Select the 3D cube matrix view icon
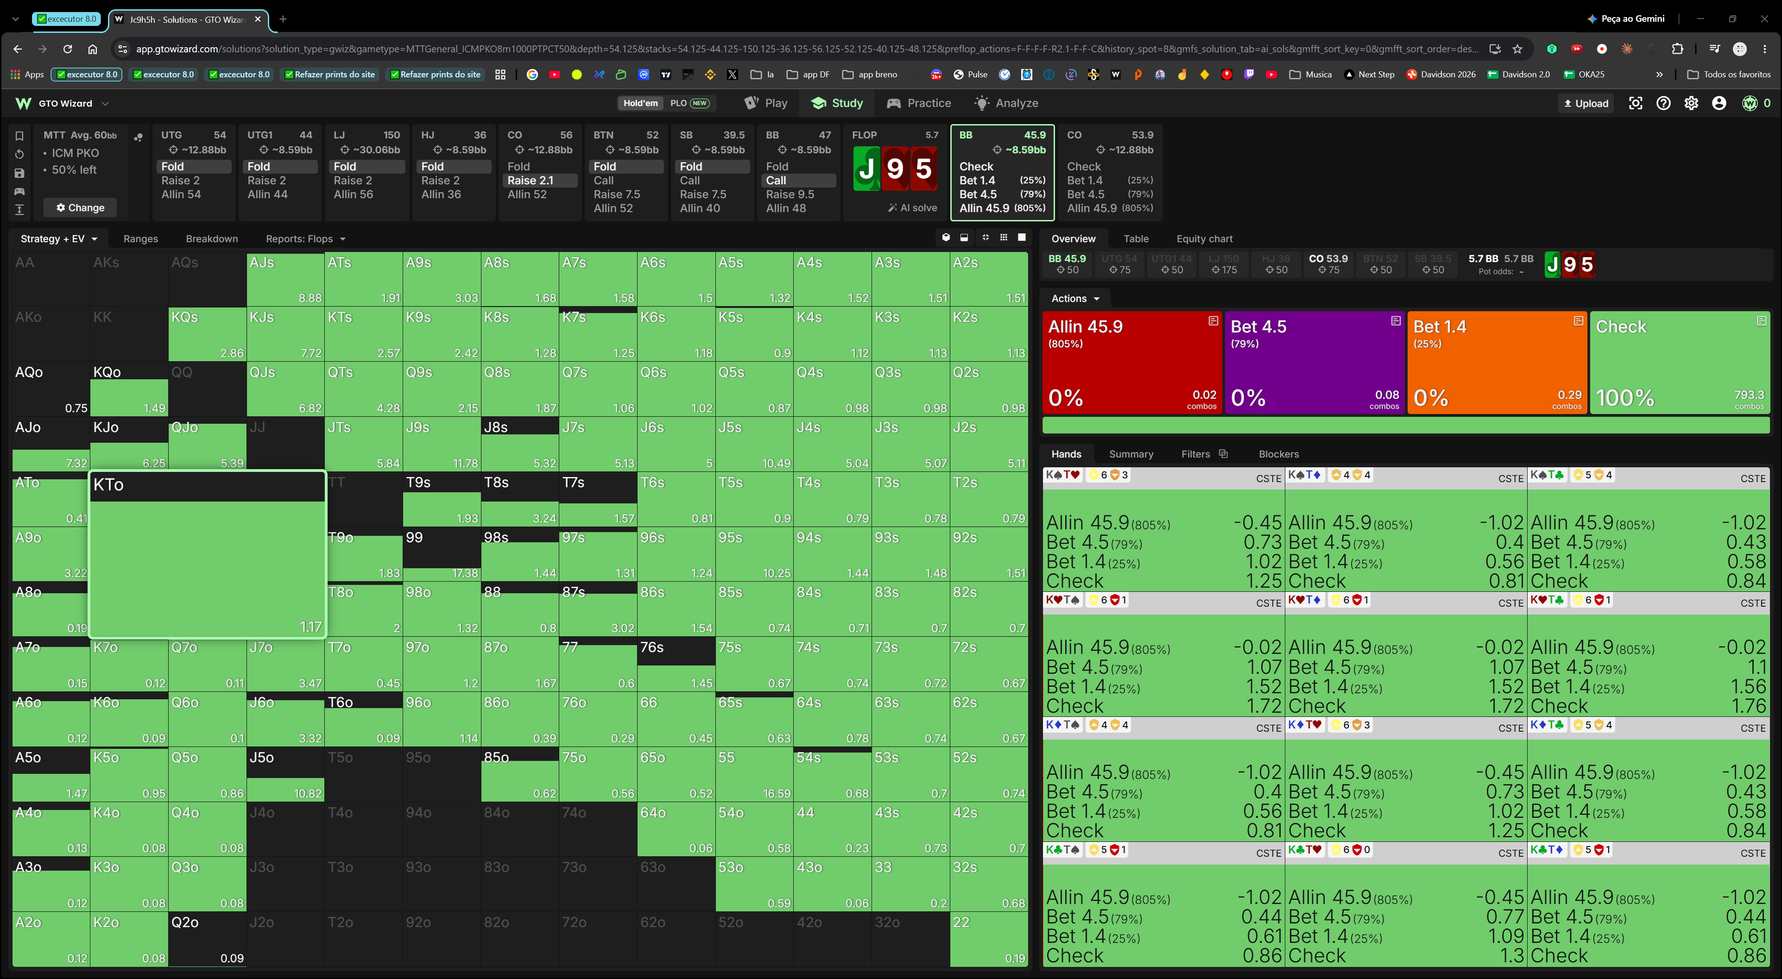1782x979 pixels. (946, 238)
